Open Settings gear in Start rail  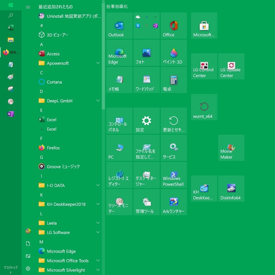click(28, 269)
